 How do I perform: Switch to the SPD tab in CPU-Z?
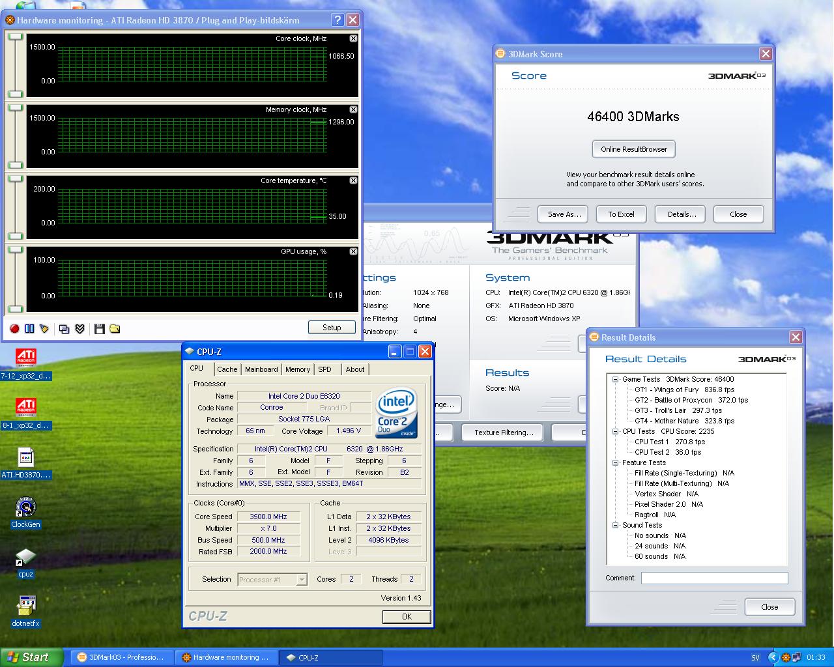[324, 369]
